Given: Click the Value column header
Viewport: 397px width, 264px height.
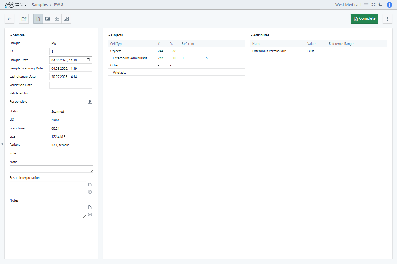Looking at the screenshot, I should point(312,44).
